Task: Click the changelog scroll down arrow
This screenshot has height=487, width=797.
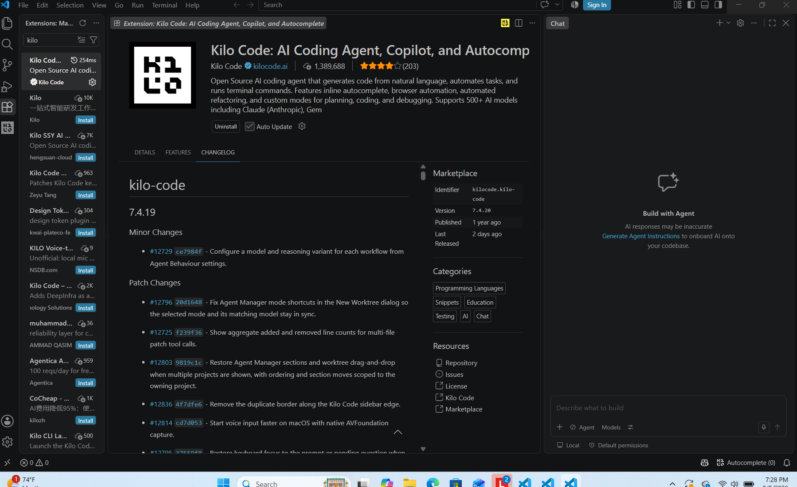Action: 423,449
